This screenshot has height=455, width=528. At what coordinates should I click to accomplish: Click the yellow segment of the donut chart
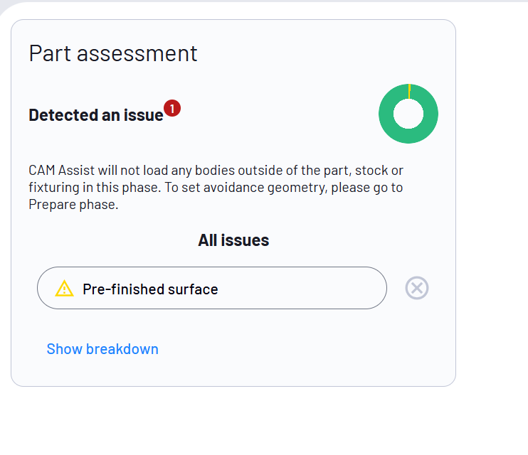coord(409,91)
